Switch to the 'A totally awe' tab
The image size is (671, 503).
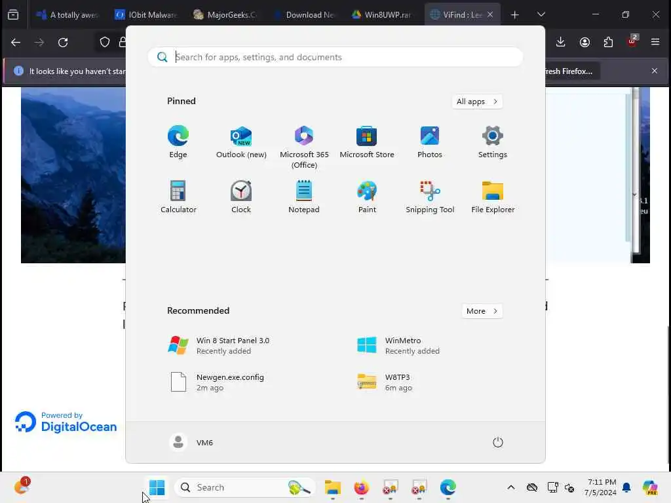pyautogui.click(x=67, y=14)
